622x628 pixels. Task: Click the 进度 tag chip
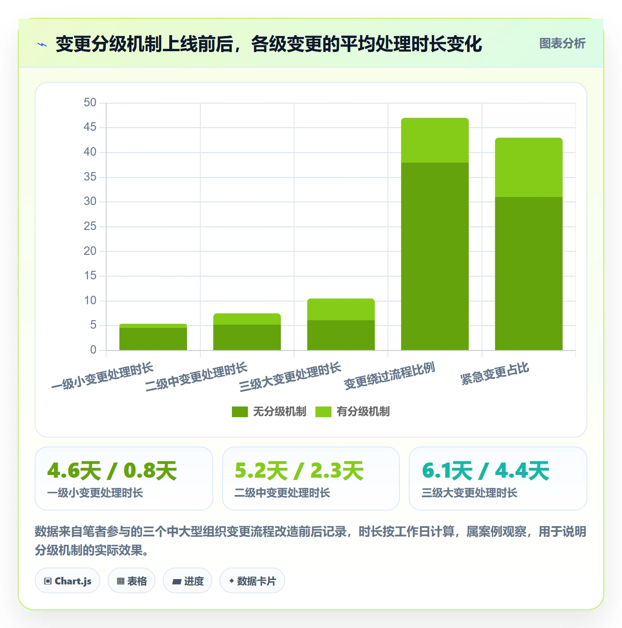point(187,581)
